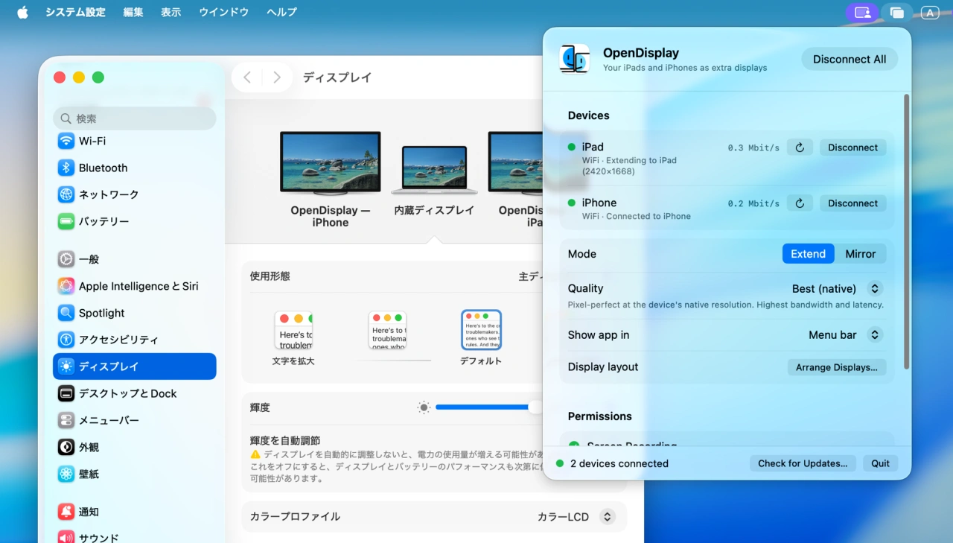
Task: Click the OpenDisplay app logo
Action: (x=575, y=59)
